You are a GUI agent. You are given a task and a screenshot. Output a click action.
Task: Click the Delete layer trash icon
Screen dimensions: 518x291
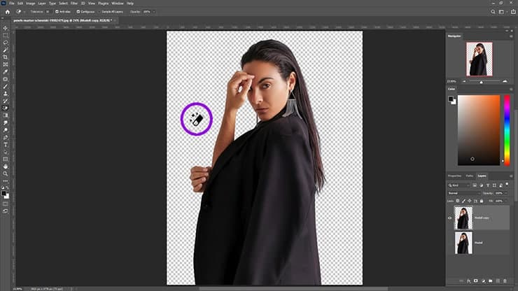coord(505,281)
